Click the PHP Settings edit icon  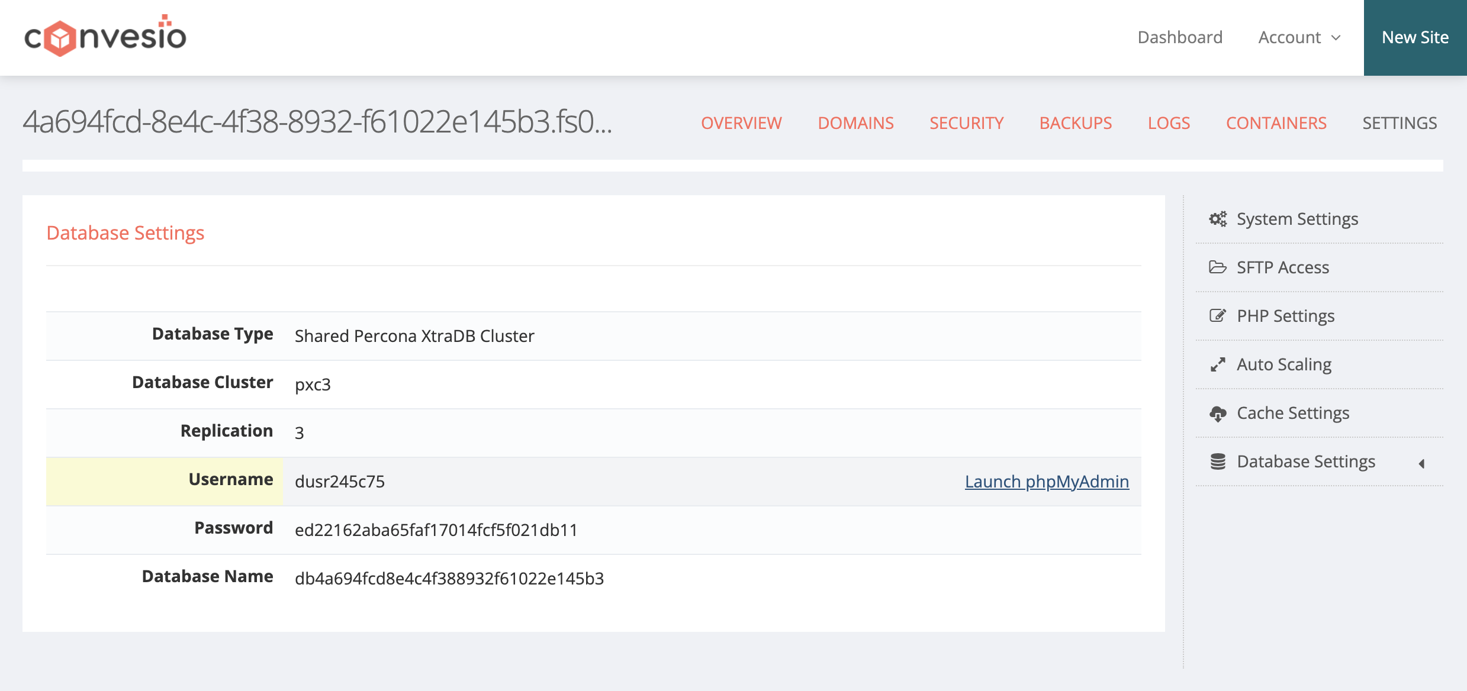click(x=1218, y=316)
